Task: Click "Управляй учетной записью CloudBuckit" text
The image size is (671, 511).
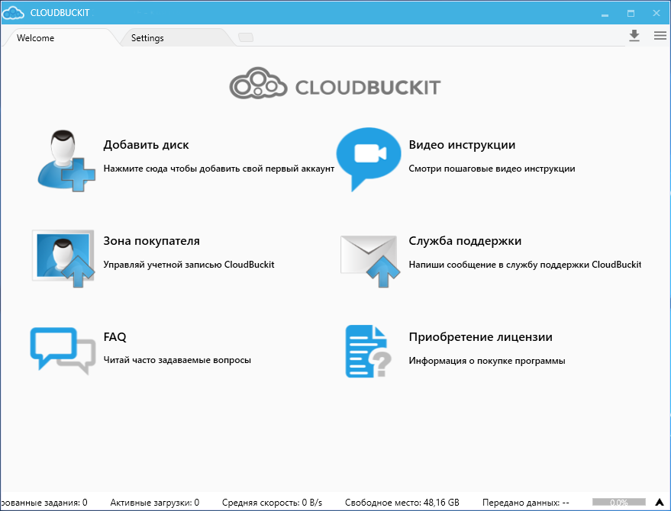Action: (x=189, y=265)
